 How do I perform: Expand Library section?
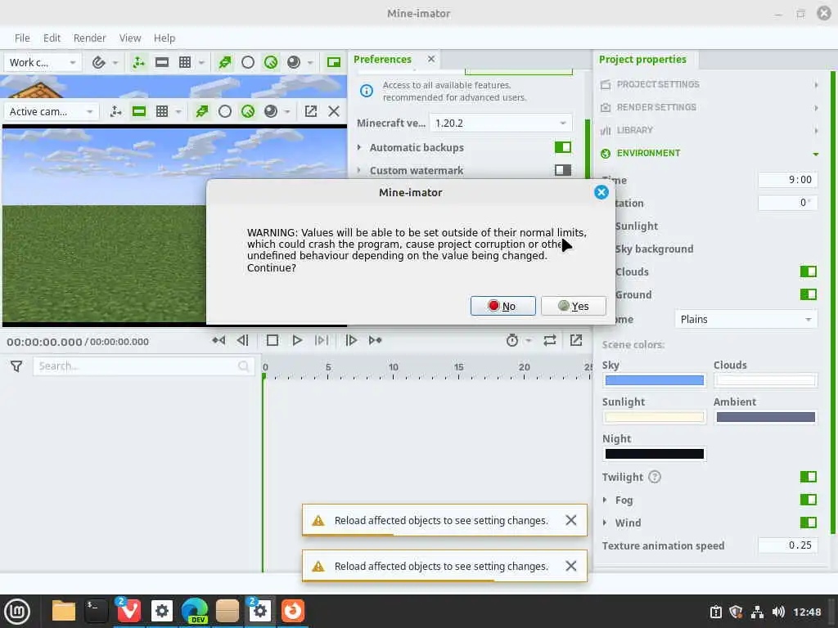coord(710,130)
